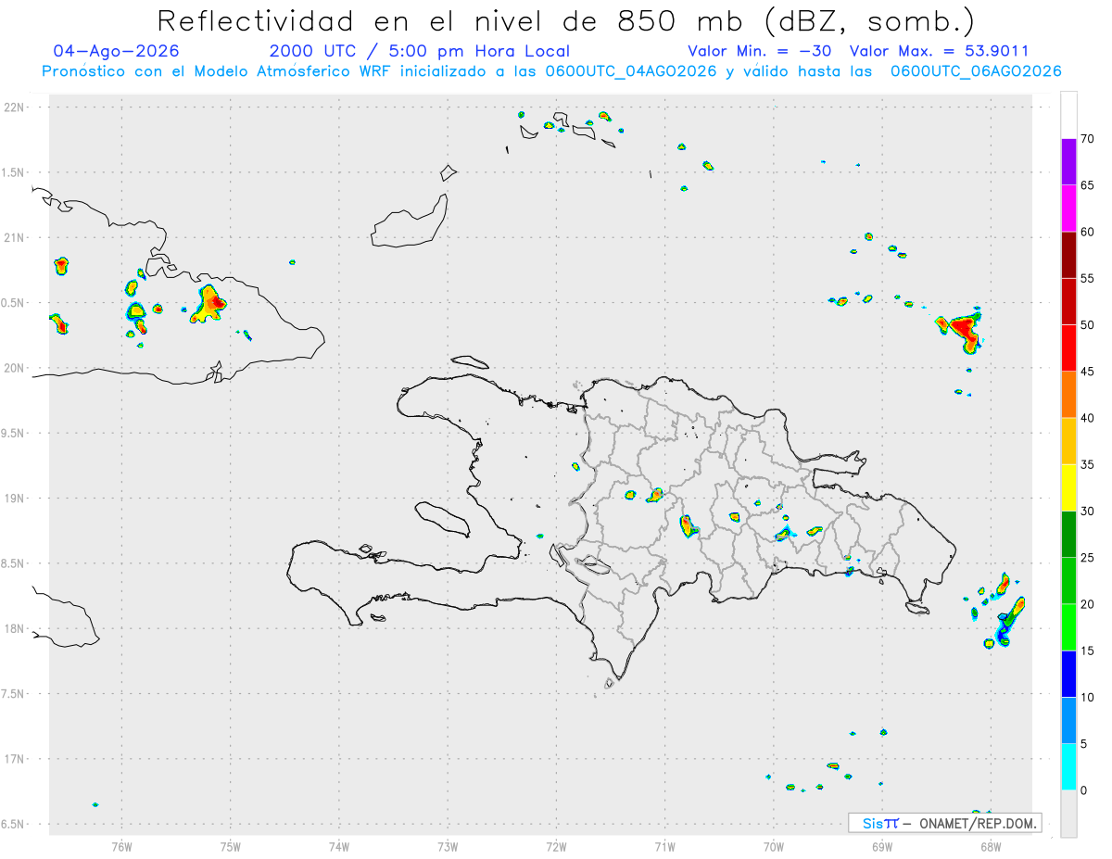The height and width of the screenshot is (859, 1112).
Task: Click the bright red 45 to 50 dBZ band
Action: point(1068,348)
